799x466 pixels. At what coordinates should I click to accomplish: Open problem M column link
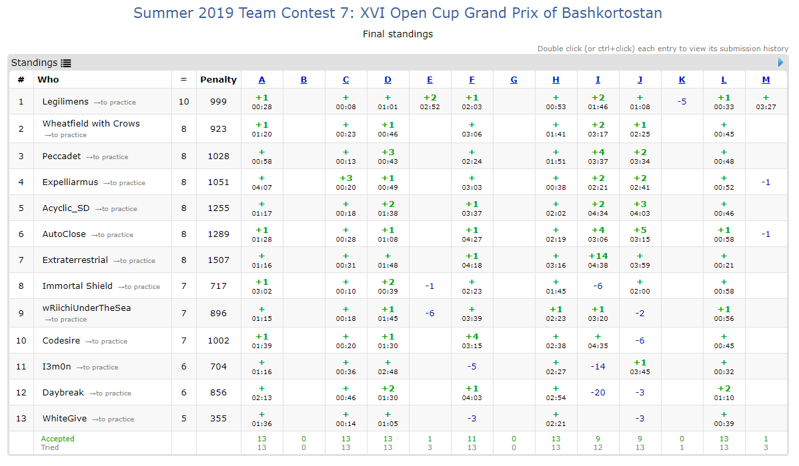coord(766,80)
